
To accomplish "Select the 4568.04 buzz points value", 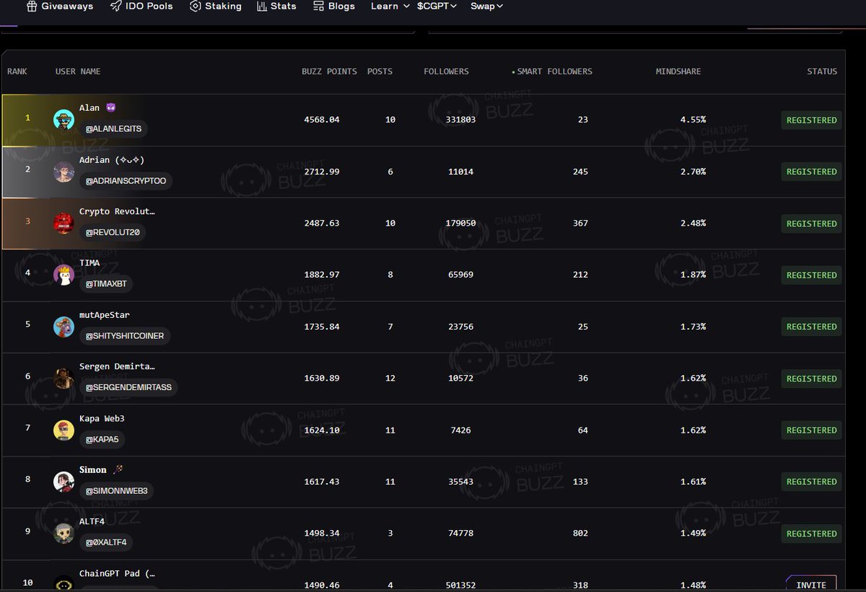I will (x=321, y=120).
